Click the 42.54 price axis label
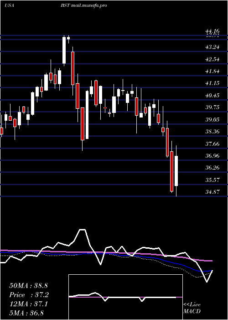Screen dimensions: 228x320 click(x=212, y=59)
